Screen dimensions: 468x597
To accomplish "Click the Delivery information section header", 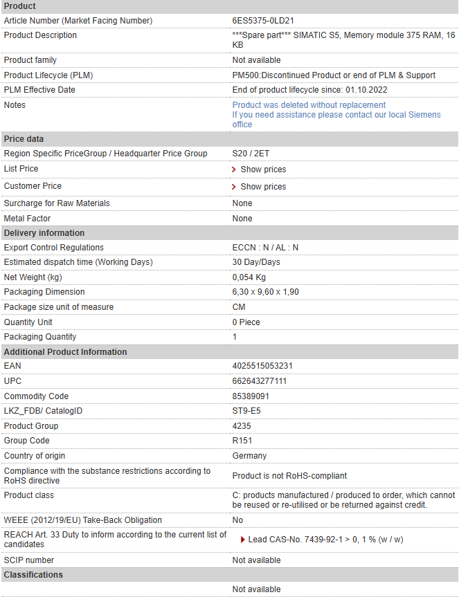I will click(230, 233).
